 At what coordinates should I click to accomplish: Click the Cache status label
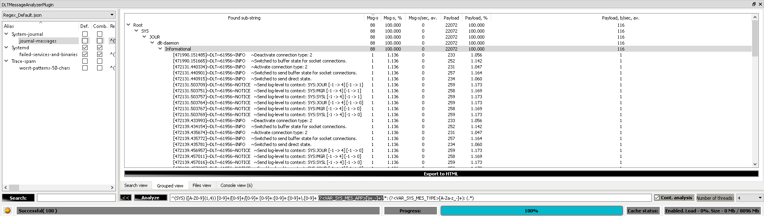643,211
